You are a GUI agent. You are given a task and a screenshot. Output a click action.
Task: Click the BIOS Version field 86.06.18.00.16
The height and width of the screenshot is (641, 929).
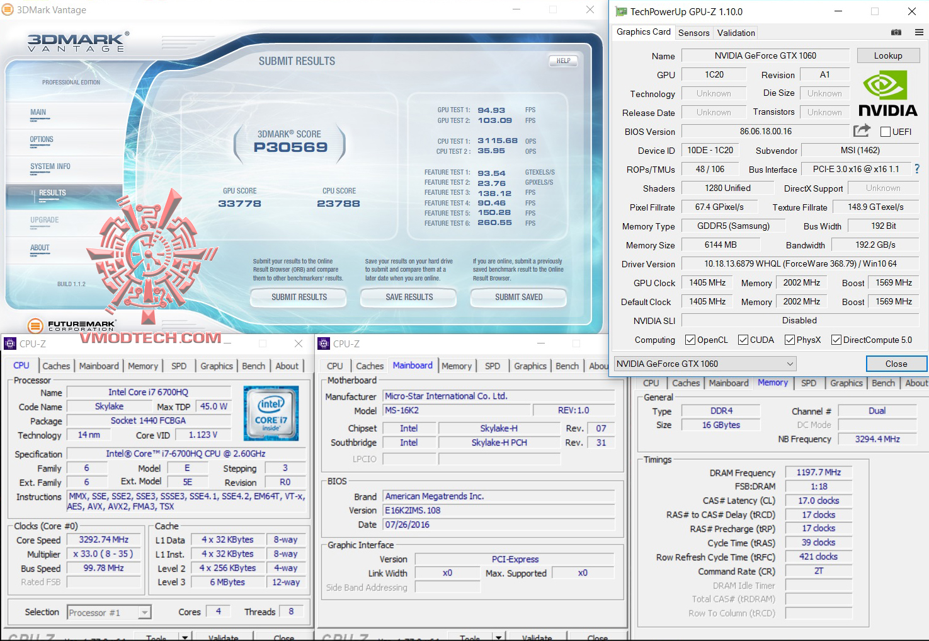coord(766,132)
